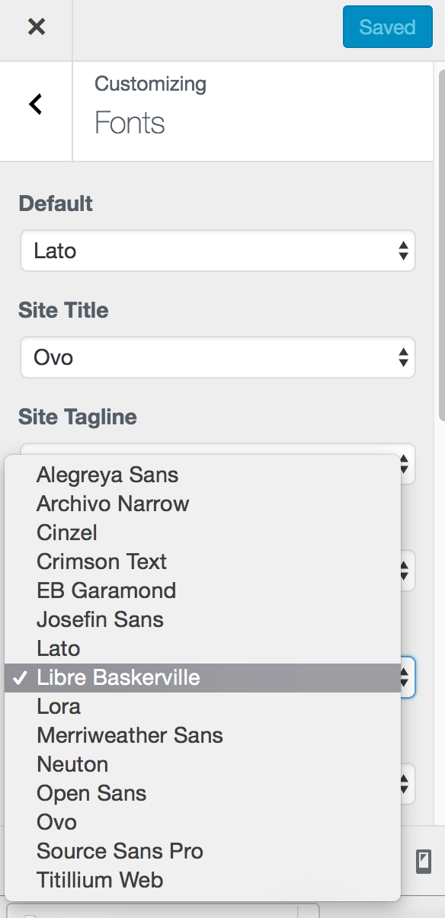Select Merriweather Sans option
The height and width of the screenshot is (918, 445).
pyautogui.click(x=203, y=735)
